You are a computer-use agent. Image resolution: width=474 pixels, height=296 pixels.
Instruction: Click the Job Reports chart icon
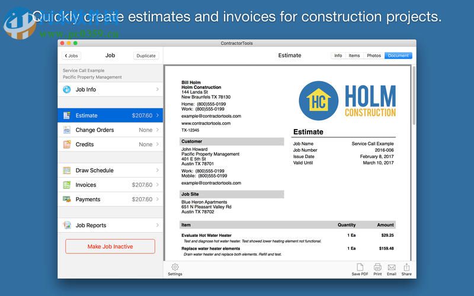tap(67, 225)
